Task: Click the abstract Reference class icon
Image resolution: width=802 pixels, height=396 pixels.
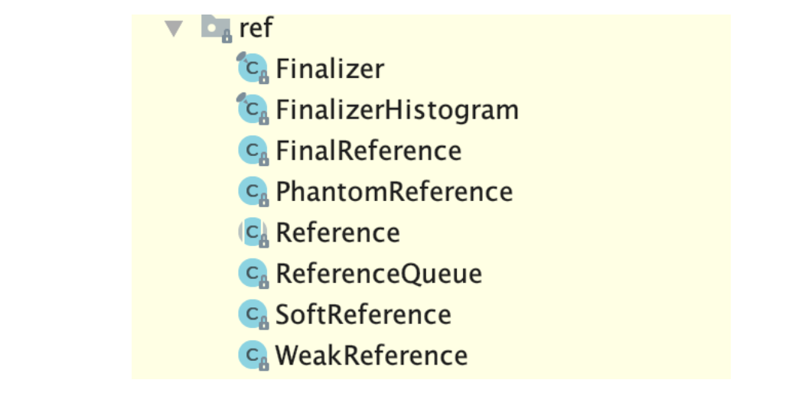Action: click(x=252, y=232)
